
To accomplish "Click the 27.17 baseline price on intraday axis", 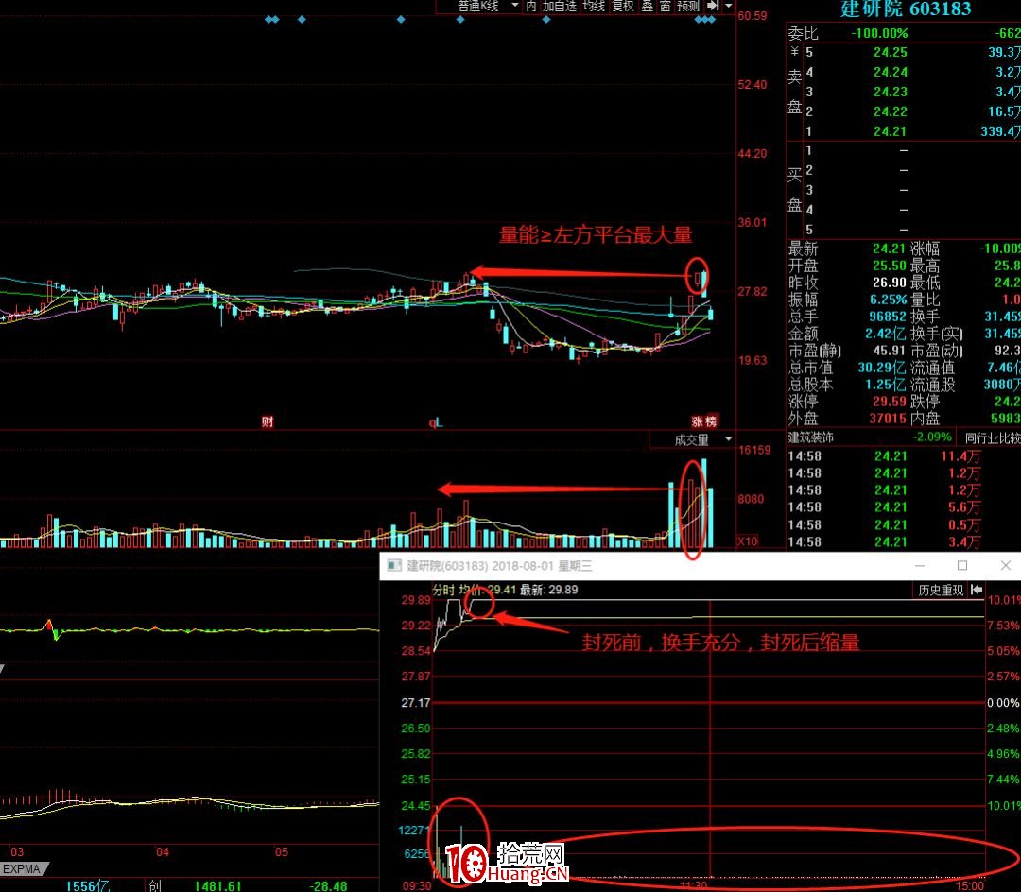I will pyautogui.click(x=415, y=703).
